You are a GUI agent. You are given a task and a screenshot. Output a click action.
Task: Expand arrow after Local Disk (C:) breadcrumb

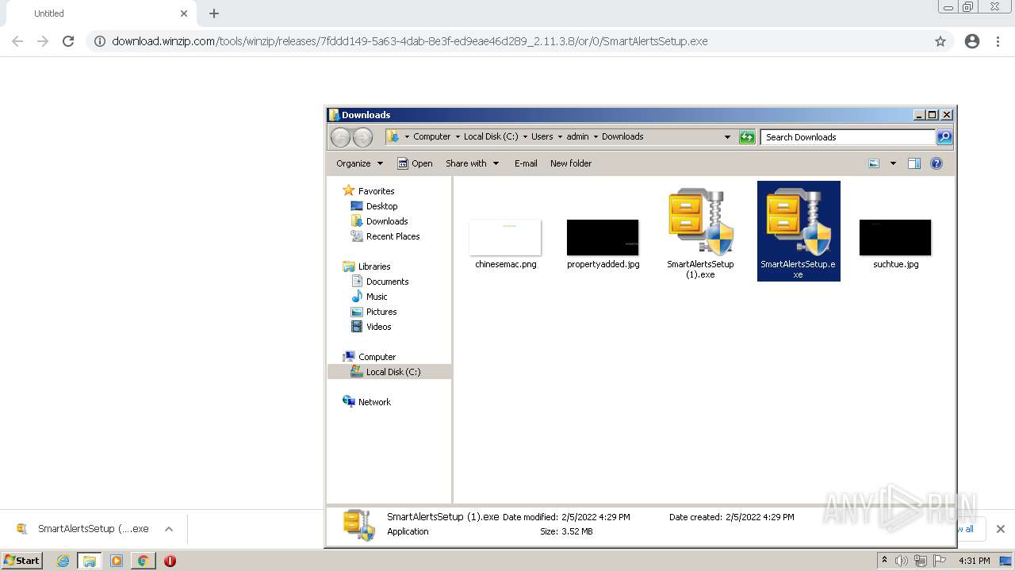(x=525, y=136)
